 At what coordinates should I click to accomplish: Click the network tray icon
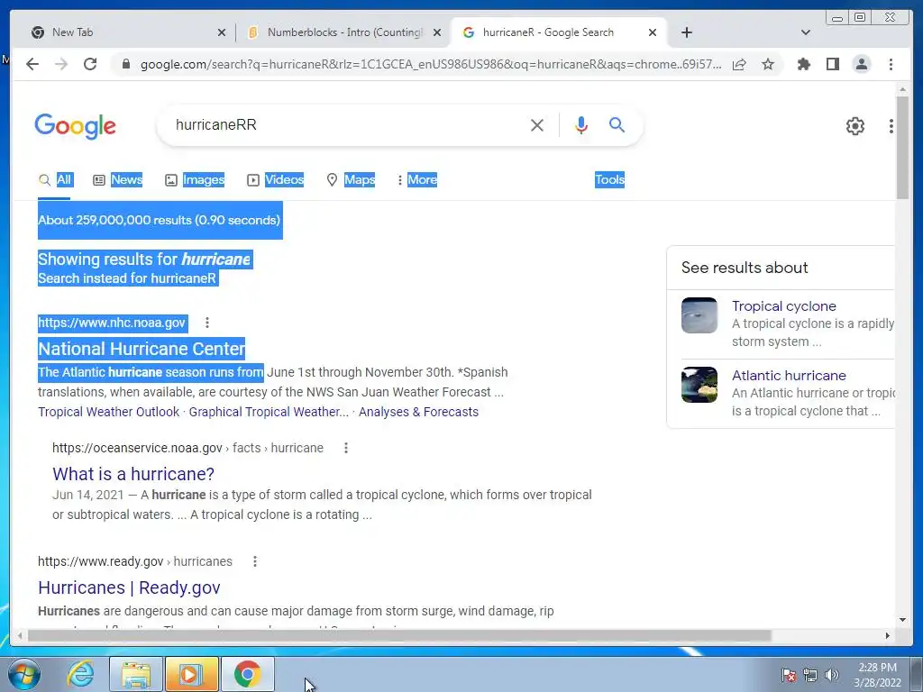pyautogui.click(x=810, y=675)
